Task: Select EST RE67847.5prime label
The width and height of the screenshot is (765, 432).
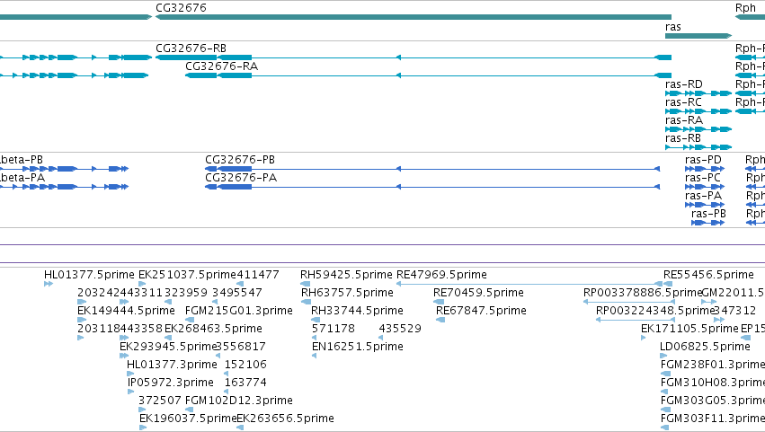Action: (x=481, y=311)
